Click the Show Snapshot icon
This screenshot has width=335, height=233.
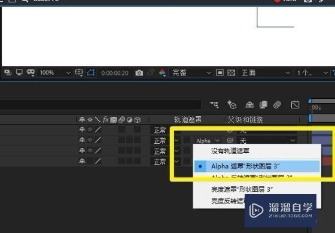(x=151, y=72)
